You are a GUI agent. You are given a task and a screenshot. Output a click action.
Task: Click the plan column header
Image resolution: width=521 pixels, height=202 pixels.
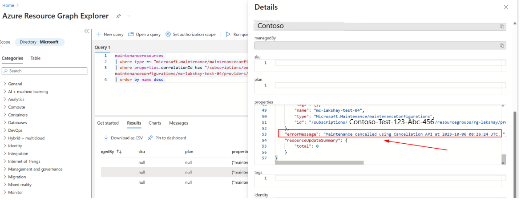(x=189, y=152)
